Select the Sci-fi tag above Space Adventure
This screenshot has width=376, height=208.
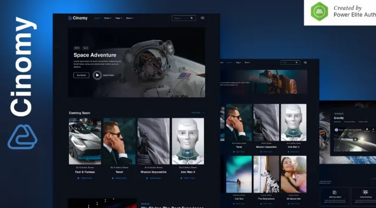86,48
